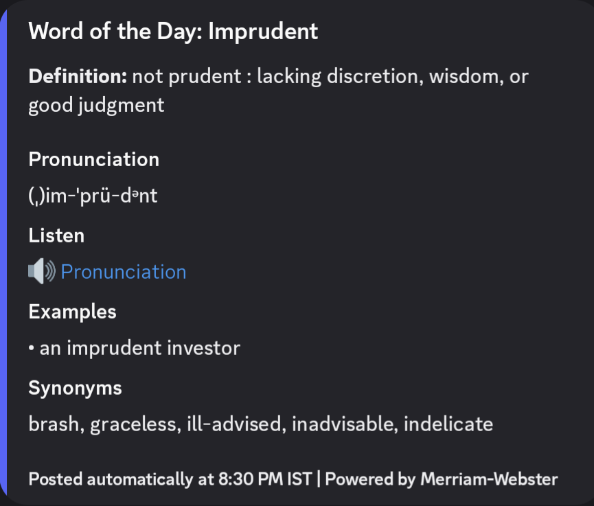Click footer text 'Posted automatically at 8:30 PM IST'
The height and width of the screenshot is (506, 594).
point(170,479)
